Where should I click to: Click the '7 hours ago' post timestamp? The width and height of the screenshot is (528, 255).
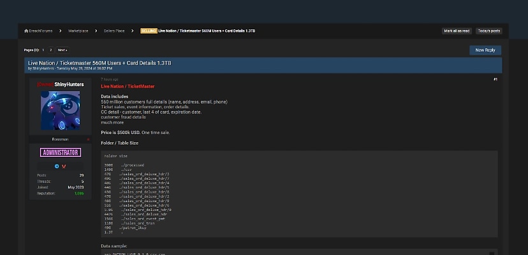coord(110,80)
